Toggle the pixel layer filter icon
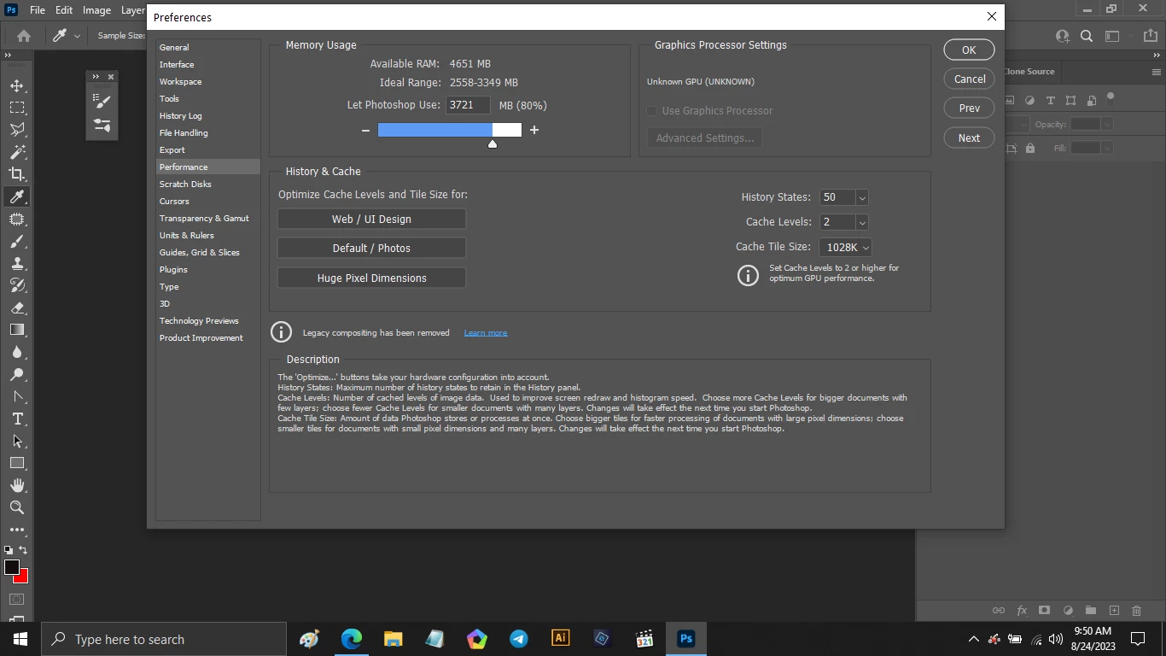The height and width of the screenshot is (656, 1166). [x=1011, y=100]
